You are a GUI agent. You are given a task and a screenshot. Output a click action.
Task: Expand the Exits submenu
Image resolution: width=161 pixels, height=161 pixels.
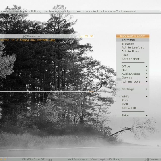pyautogui.click(x=133, y=116)
